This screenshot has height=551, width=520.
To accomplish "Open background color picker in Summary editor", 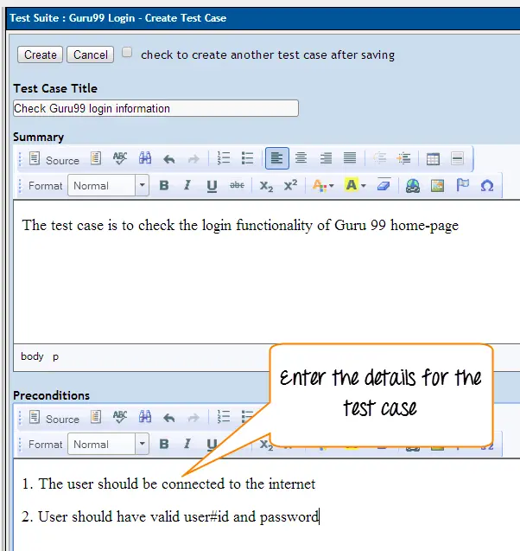I will (x=355, y=185).
